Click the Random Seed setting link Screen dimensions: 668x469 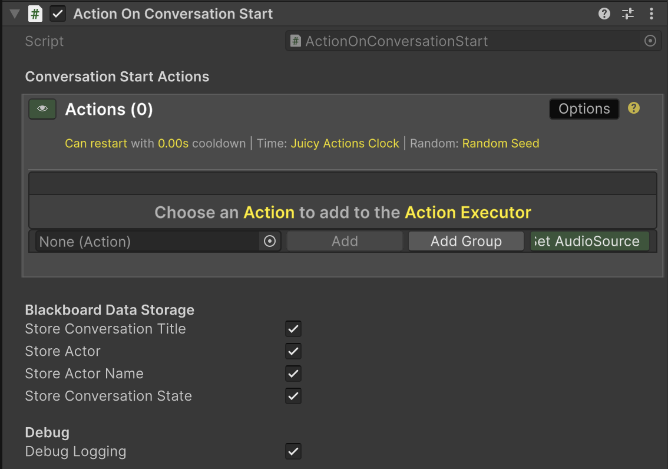(500, 143)
